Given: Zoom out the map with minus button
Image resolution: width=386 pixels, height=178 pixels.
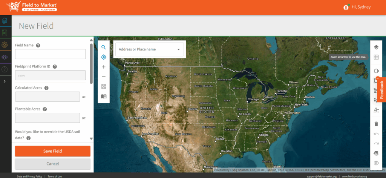Looking at the screenshot, I should coord(104,77).
